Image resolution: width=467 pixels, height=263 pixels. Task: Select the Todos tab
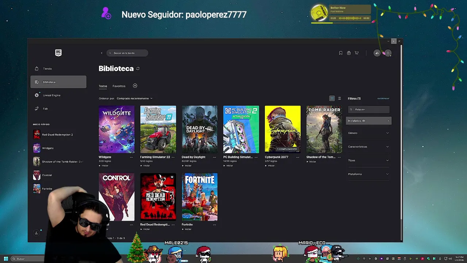click(x=103, y=86)
